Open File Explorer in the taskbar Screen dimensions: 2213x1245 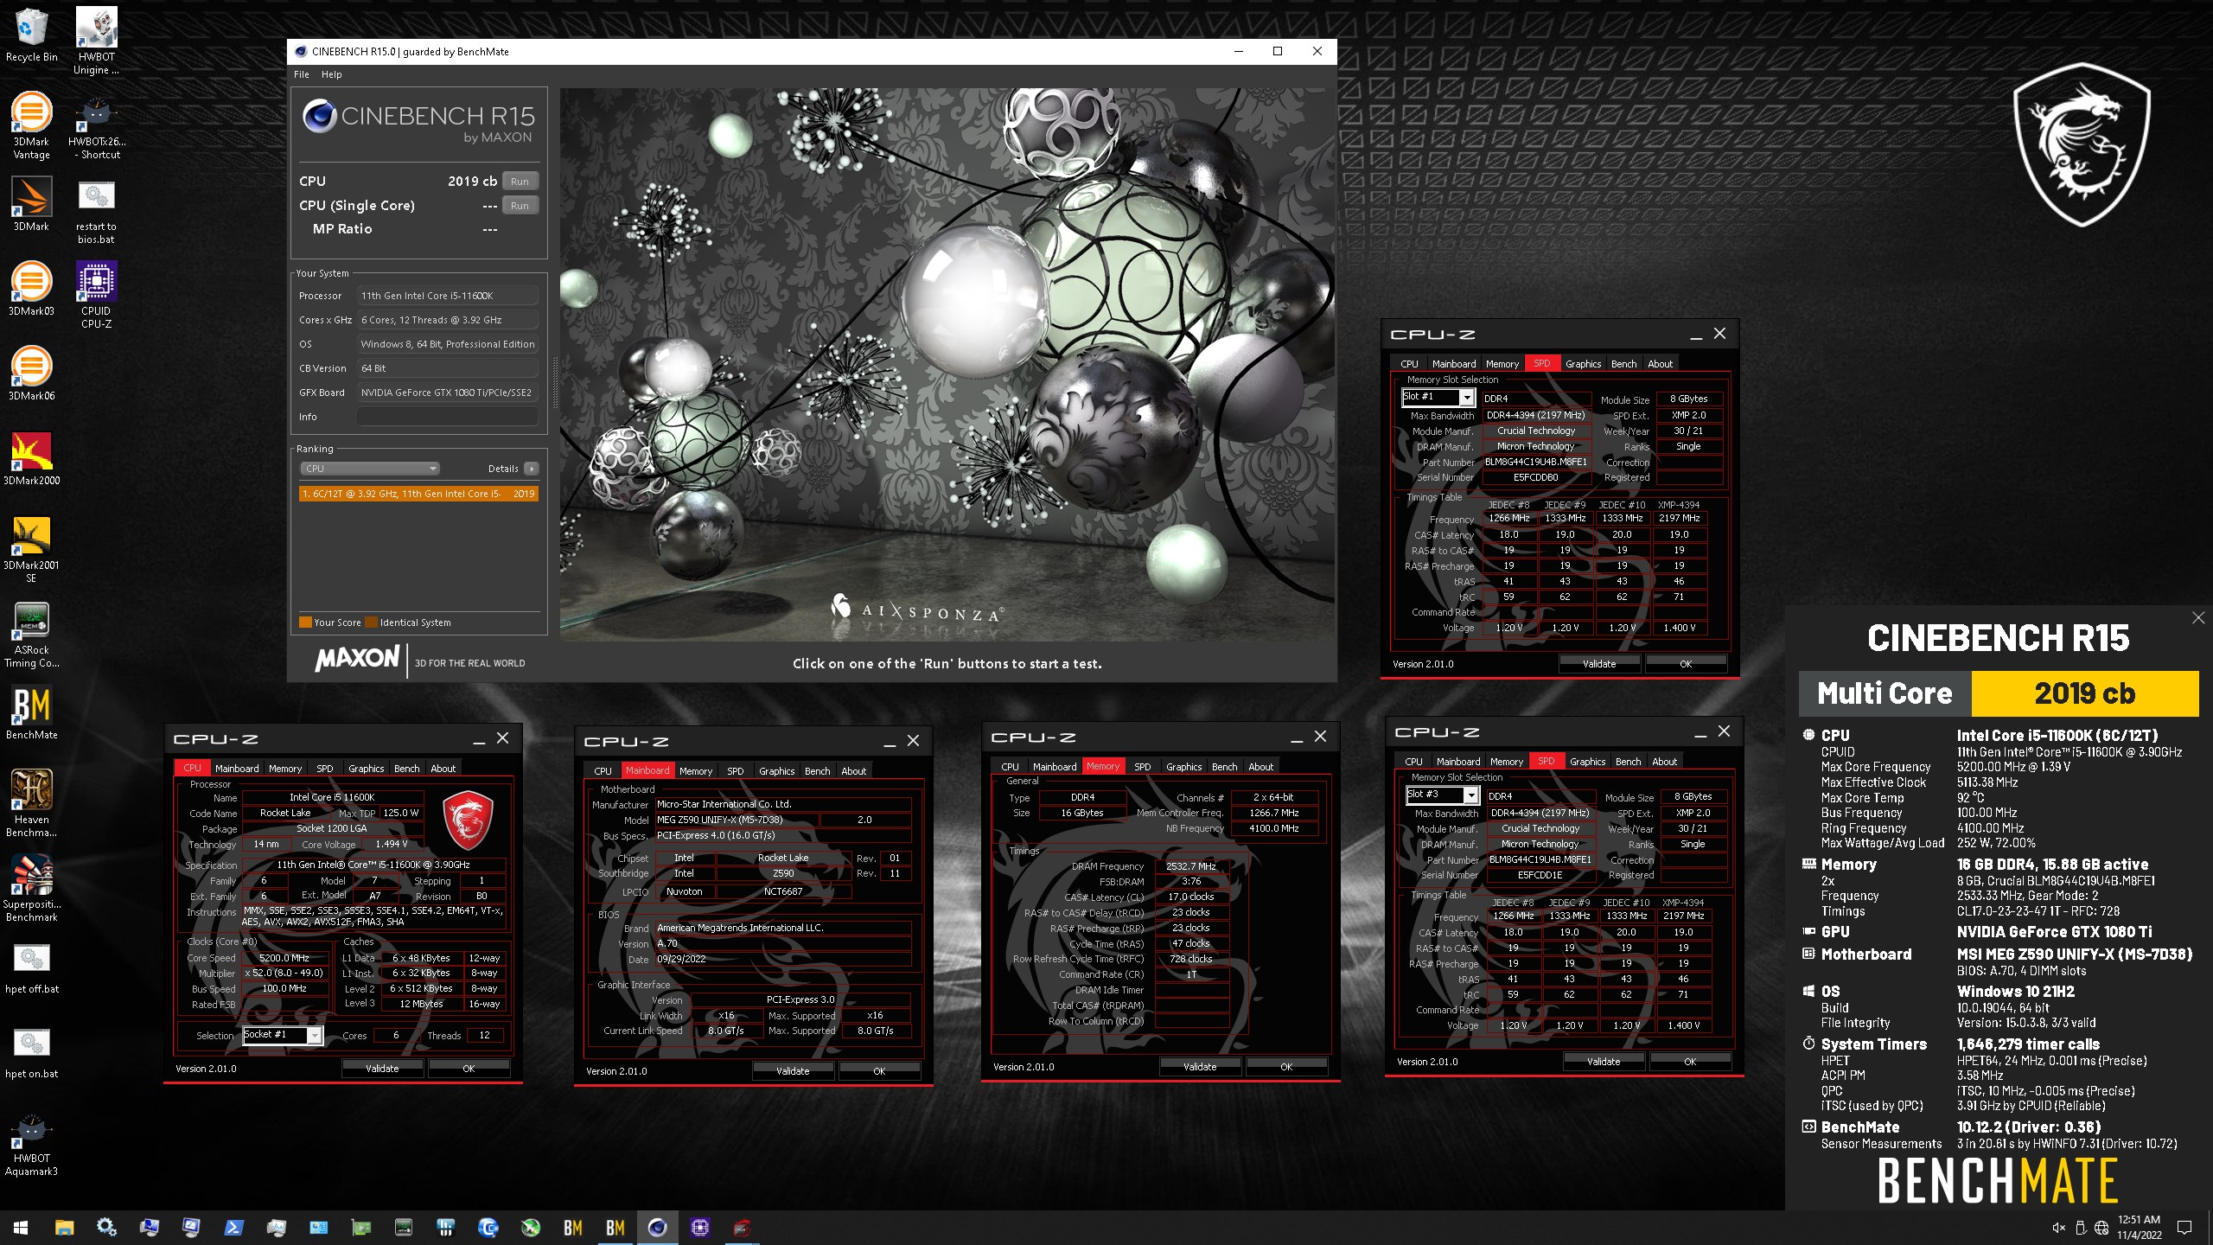tap(64, 1227)
